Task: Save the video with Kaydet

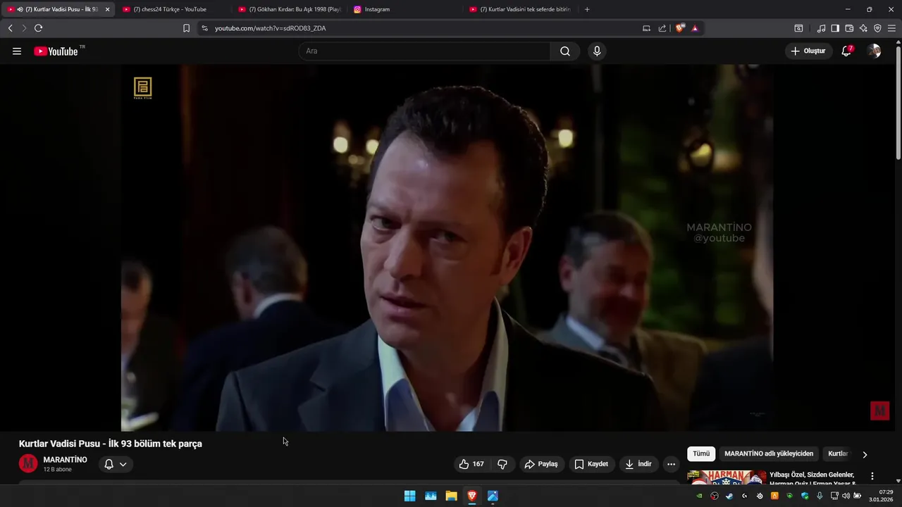Action: (x=591, y=464)
